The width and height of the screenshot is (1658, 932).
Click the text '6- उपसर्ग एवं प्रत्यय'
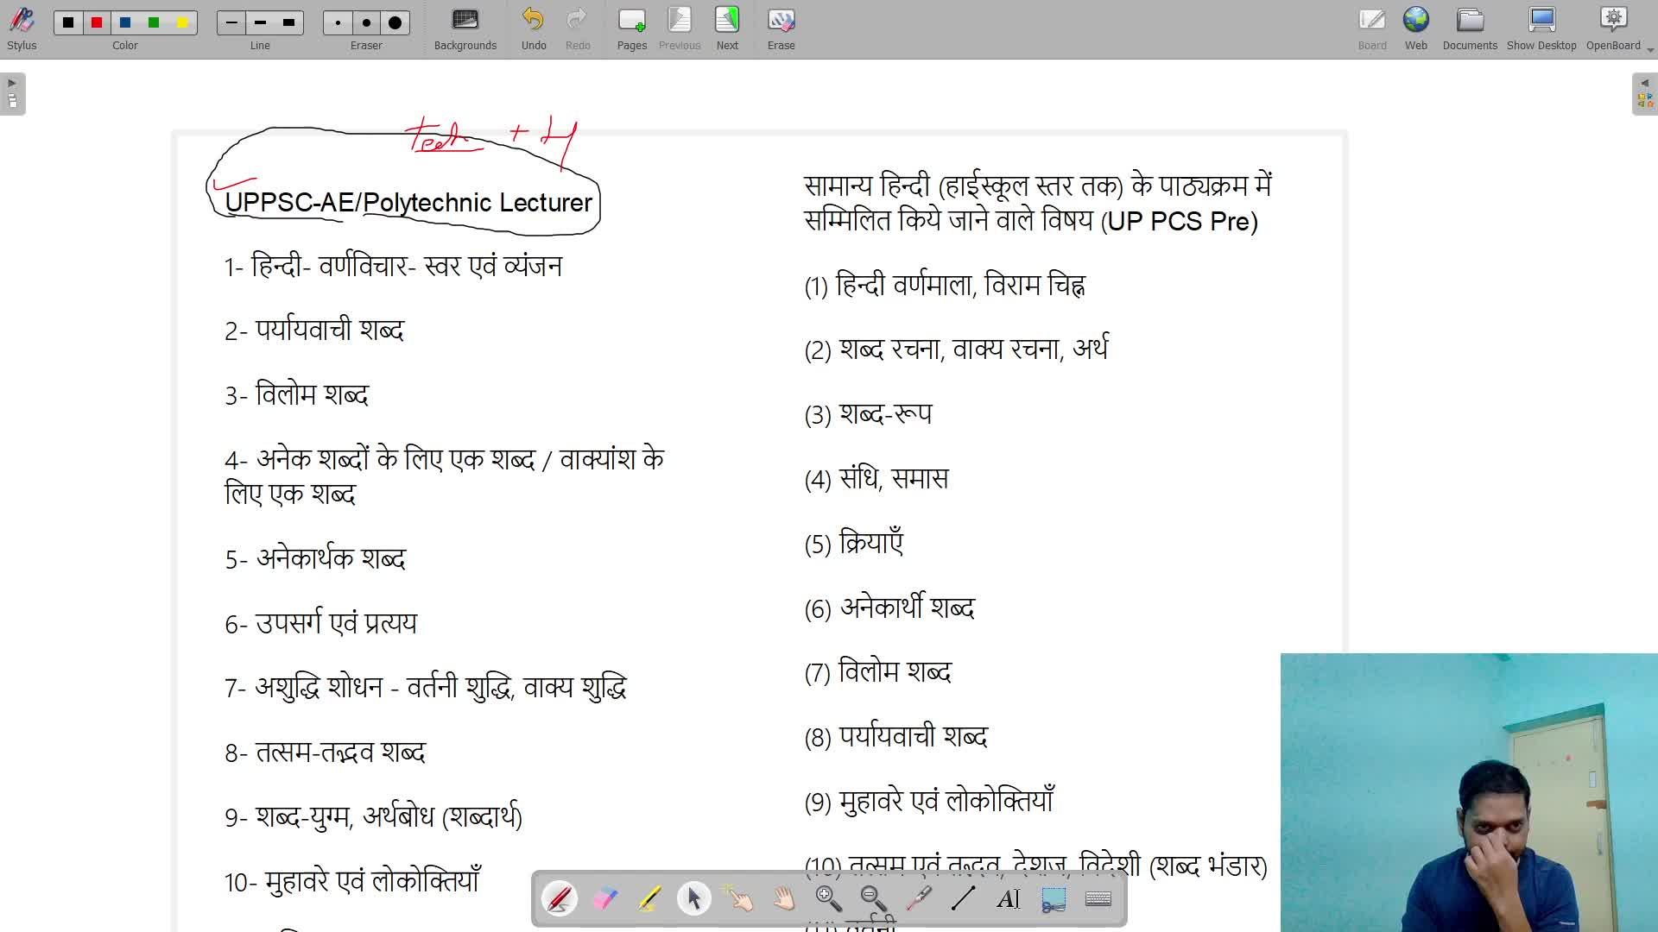pos(320,623)
